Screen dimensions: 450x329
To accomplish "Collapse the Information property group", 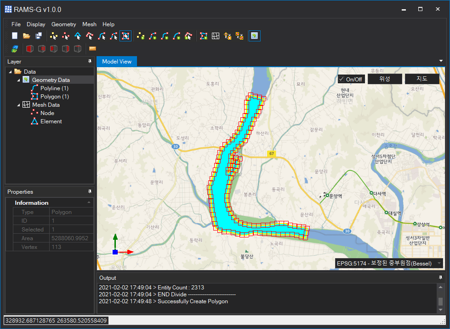I will coord(89,202).
